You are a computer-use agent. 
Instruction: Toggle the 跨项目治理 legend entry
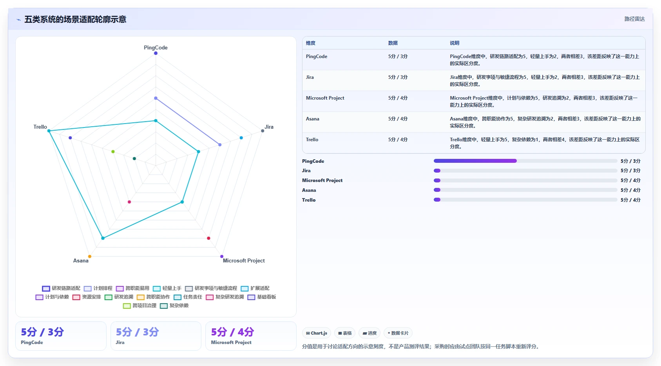pos(139,306)
